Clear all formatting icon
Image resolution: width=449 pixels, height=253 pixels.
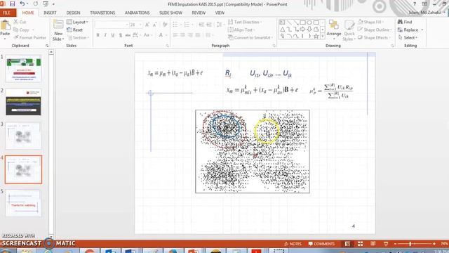(x=165, y=25)
